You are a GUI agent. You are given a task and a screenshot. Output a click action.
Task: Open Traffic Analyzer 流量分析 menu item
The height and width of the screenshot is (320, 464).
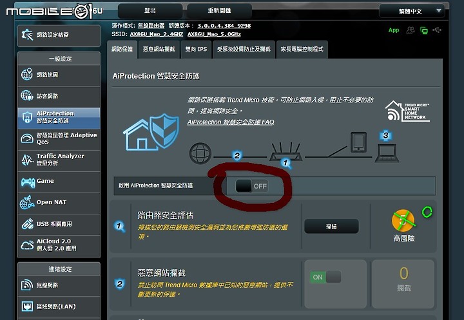[x=59, y=160]
